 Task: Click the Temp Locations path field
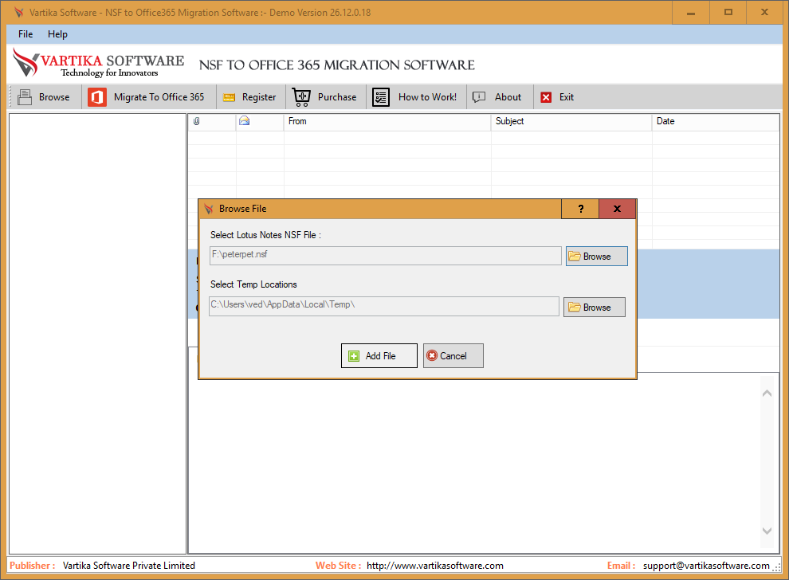coord(384,307)
